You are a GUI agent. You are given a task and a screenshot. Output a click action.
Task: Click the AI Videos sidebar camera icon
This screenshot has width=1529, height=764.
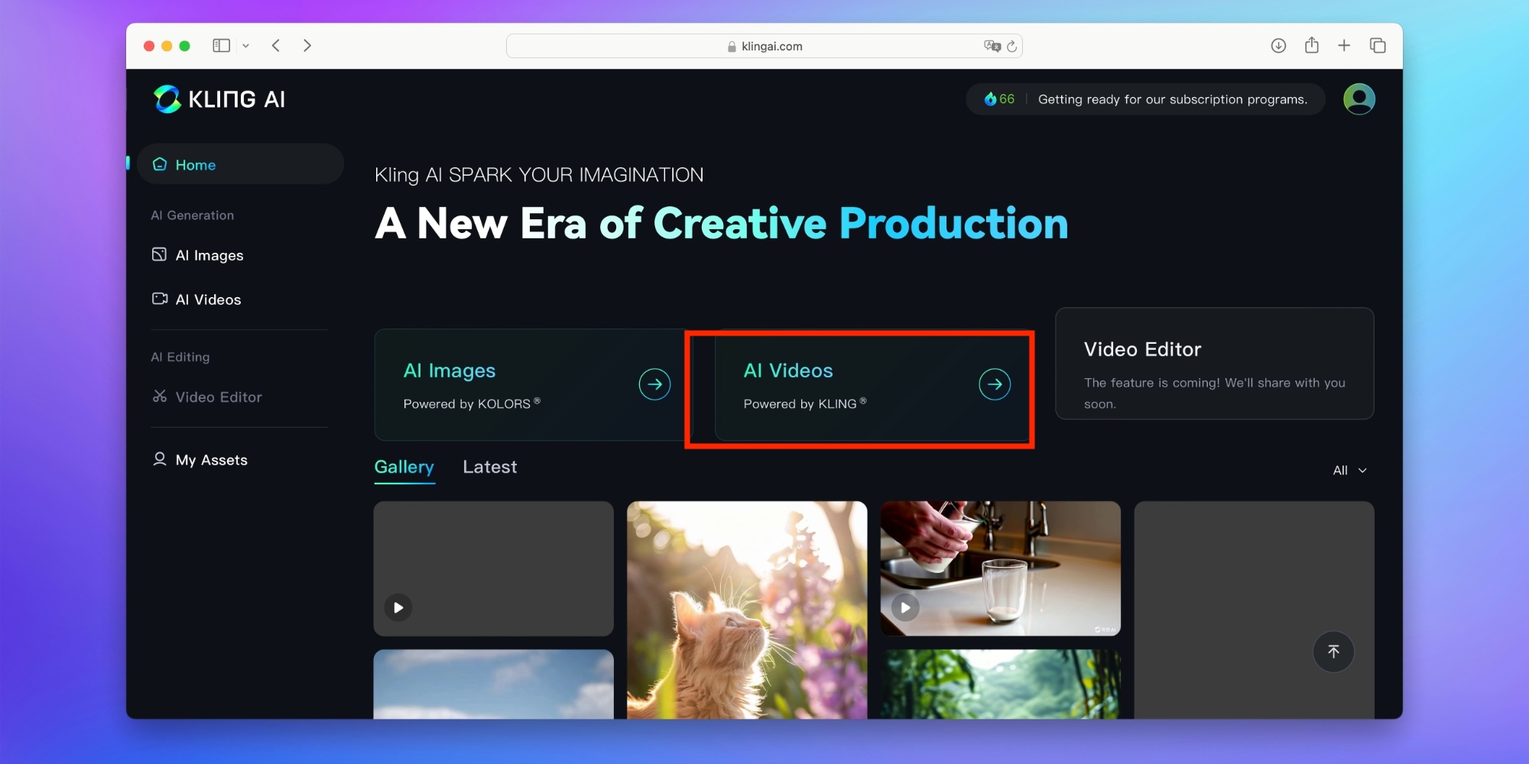[x=159, y=299]
